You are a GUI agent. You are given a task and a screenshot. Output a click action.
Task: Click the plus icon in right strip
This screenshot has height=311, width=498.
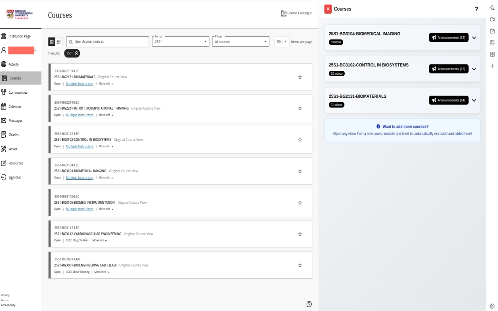tap(492, 66)
